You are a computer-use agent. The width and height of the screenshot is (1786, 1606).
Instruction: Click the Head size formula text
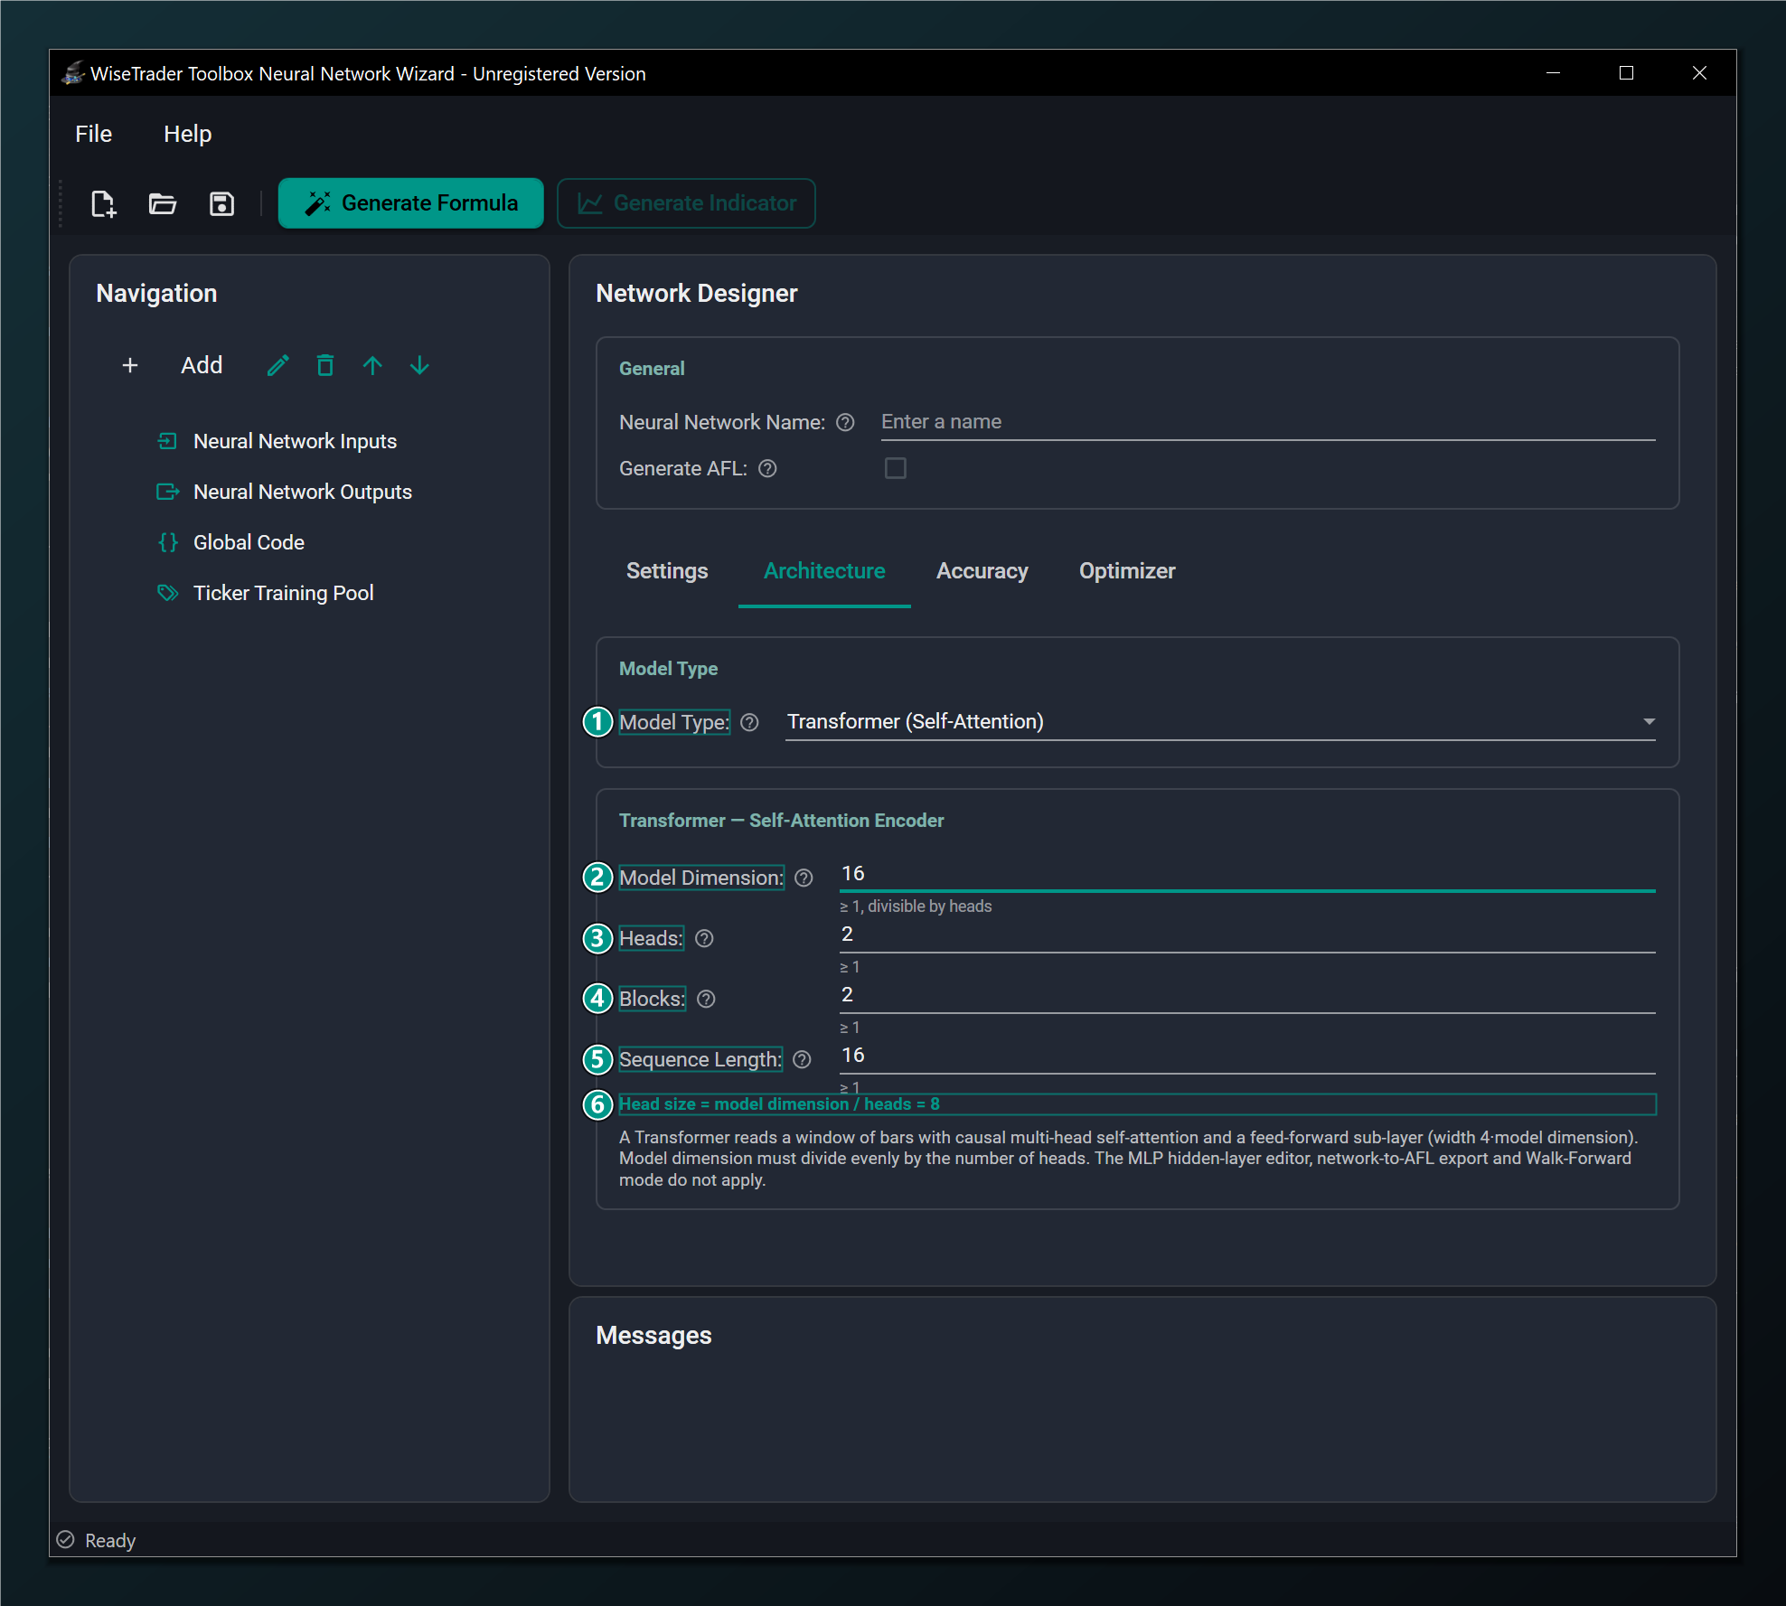(779, 1104)
